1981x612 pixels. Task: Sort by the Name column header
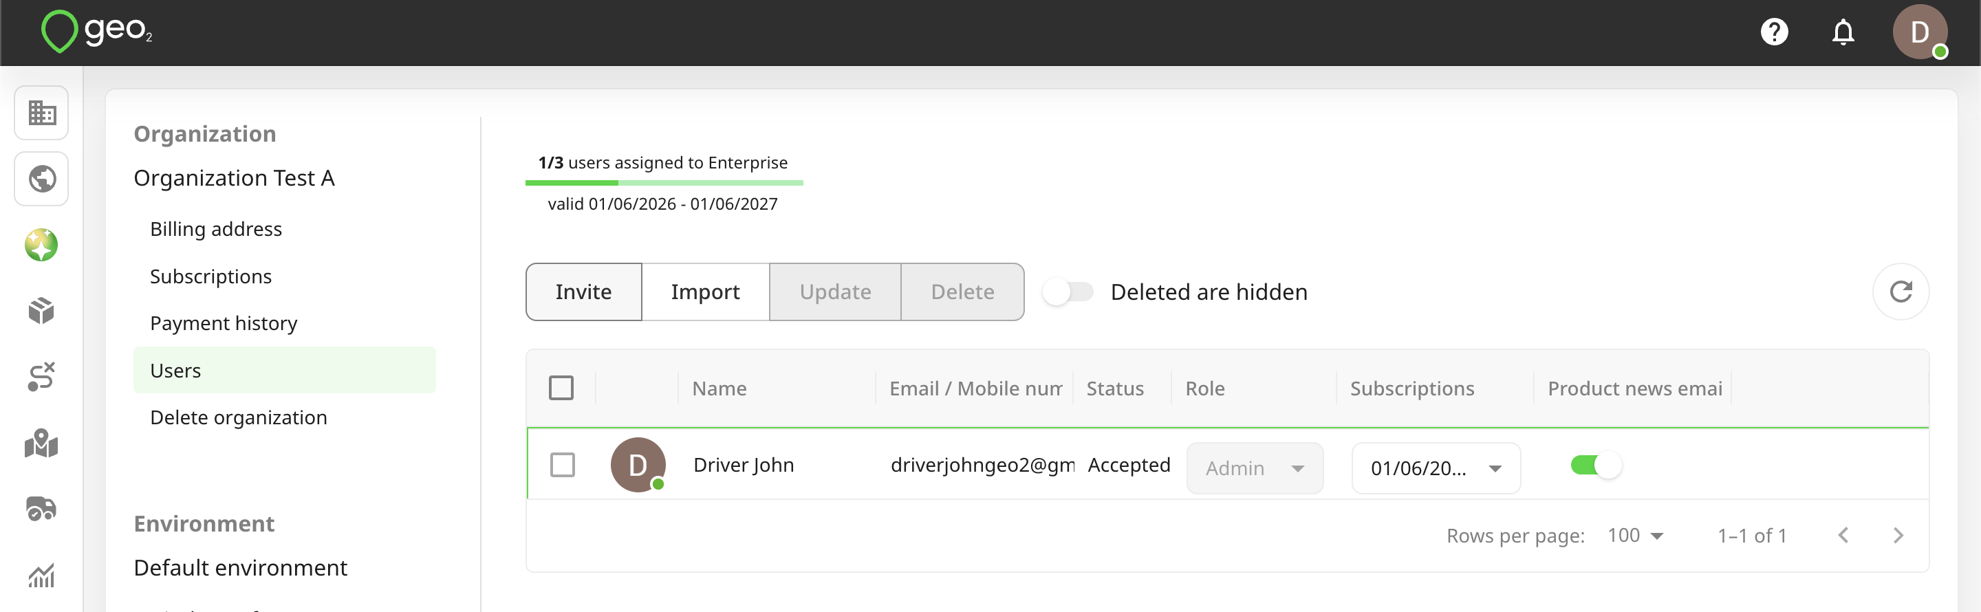click(x=719, y=389)
